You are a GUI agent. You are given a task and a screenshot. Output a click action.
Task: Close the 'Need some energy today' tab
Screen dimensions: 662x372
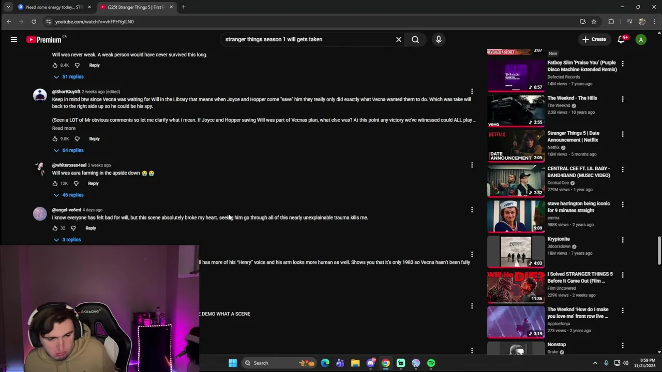89,7
